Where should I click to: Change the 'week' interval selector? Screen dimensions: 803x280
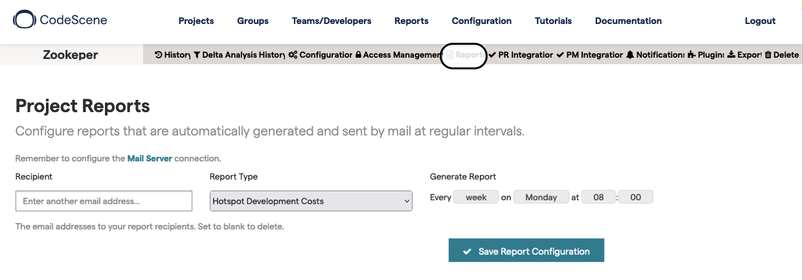pos(476,197)
